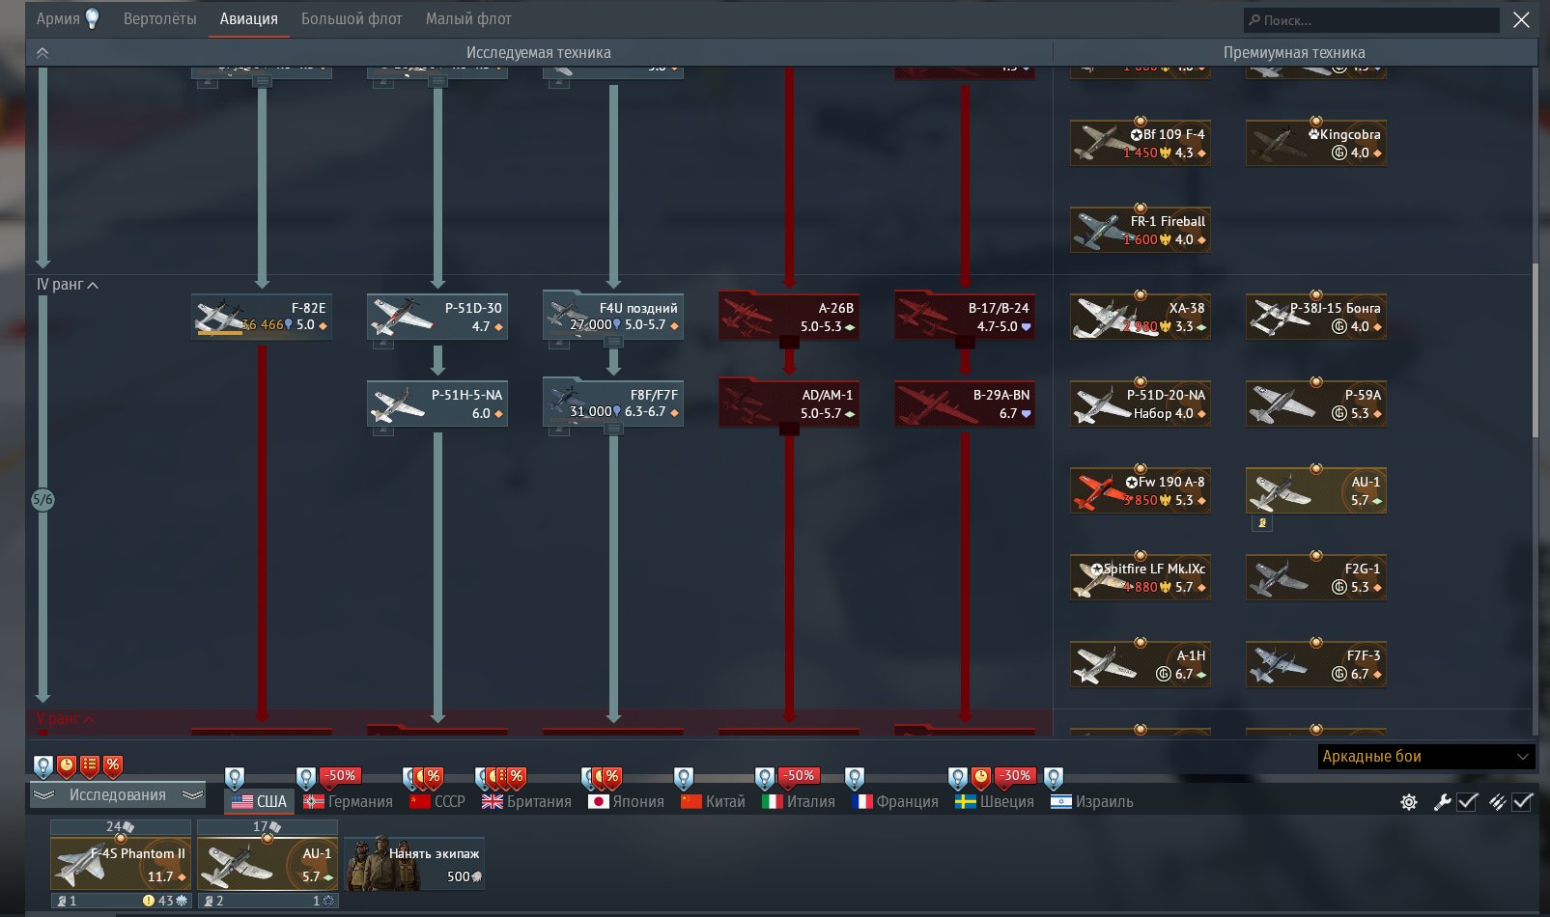This screenshot has width=1550, height=917.
Task: Open the gear settings icon near the presets
Action: tap(1409, 802)
